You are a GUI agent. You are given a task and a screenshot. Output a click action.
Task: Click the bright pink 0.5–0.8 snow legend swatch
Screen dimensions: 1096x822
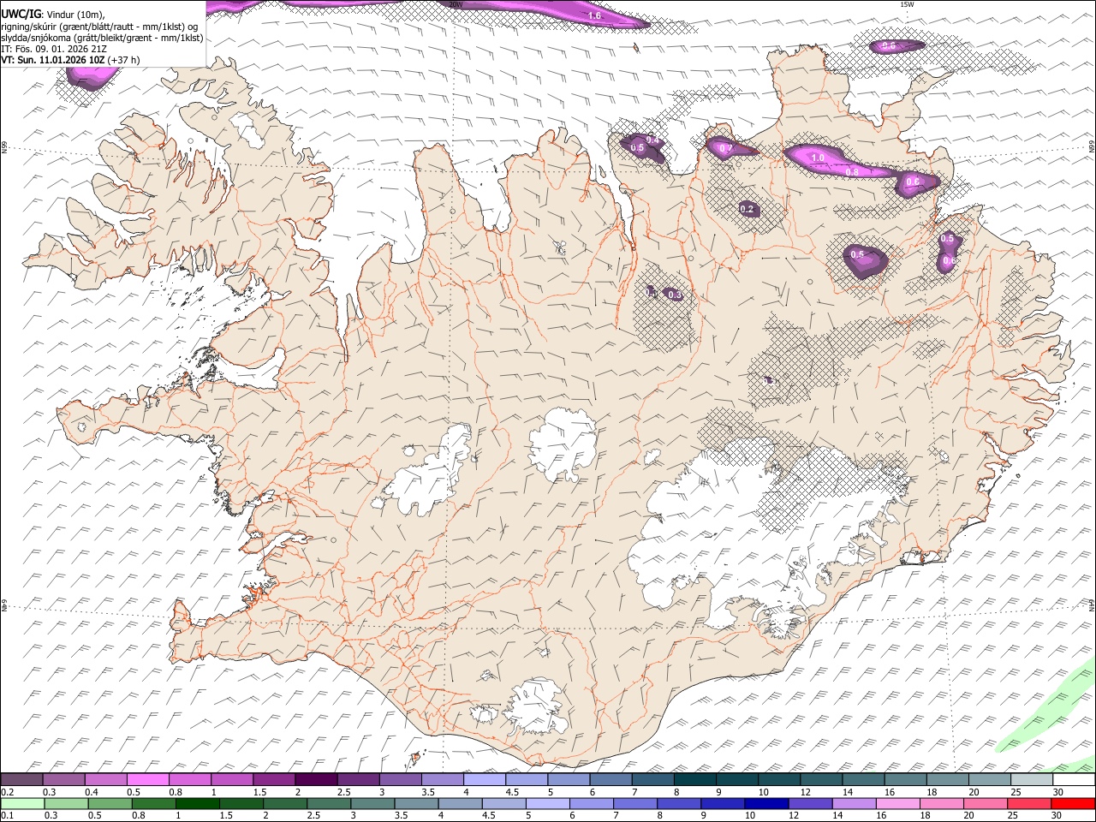coord(147,779)
